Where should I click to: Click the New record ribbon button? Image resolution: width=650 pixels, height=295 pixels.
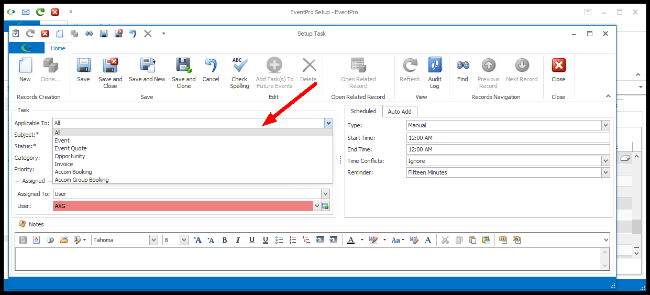[x=25, y=70]
